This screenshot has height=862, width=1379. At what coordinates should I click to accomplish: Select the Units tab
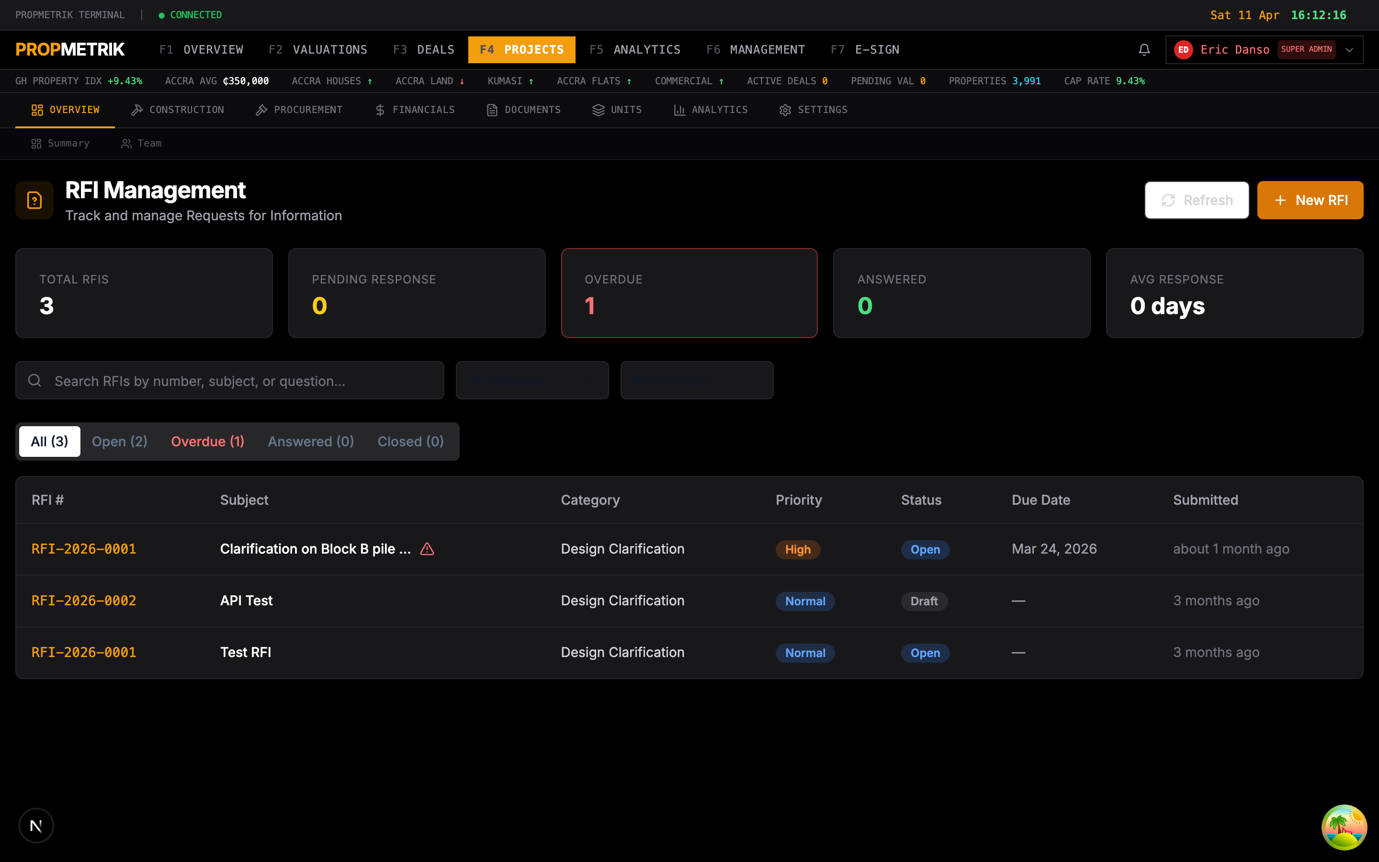[x=617, y=110]
